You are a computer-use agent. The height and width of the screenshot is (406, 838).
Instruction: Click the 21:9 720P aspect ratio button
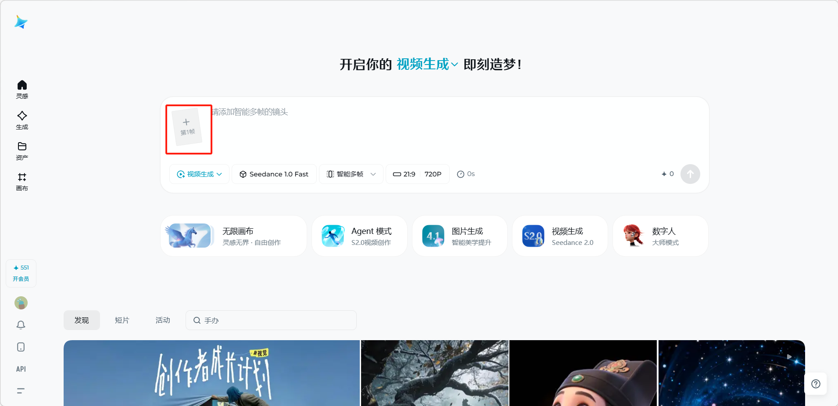coord(417,174)
